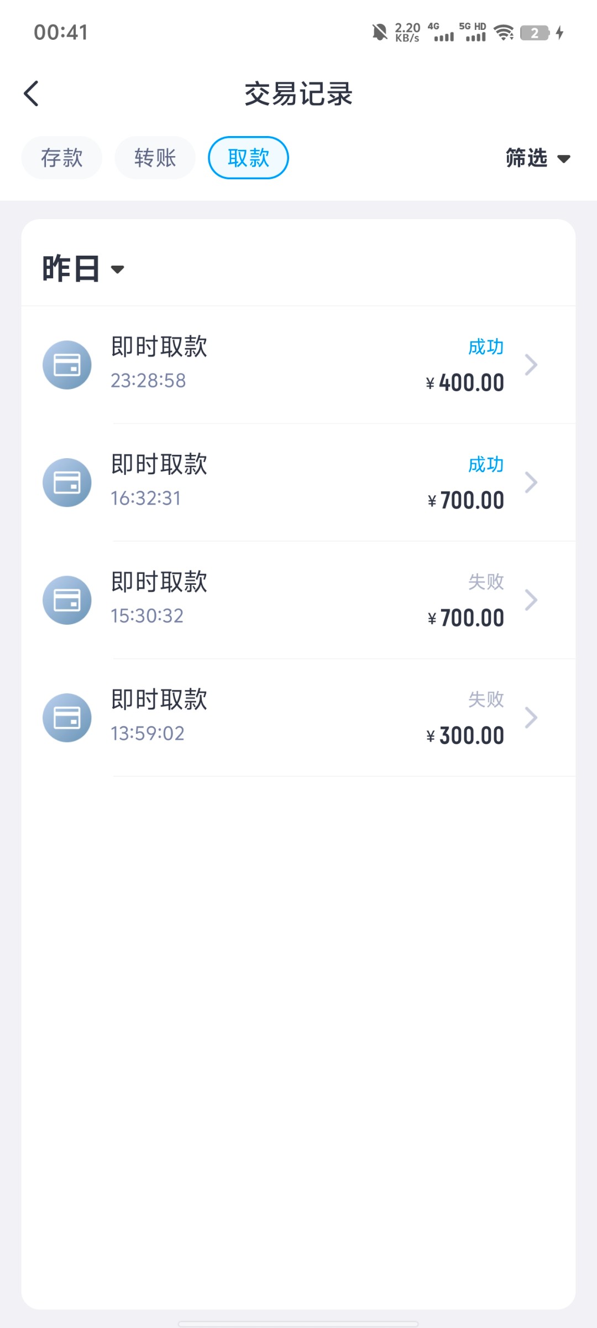Switch to the 转账 tab
597x1328 pixels.
pos(155,158)
